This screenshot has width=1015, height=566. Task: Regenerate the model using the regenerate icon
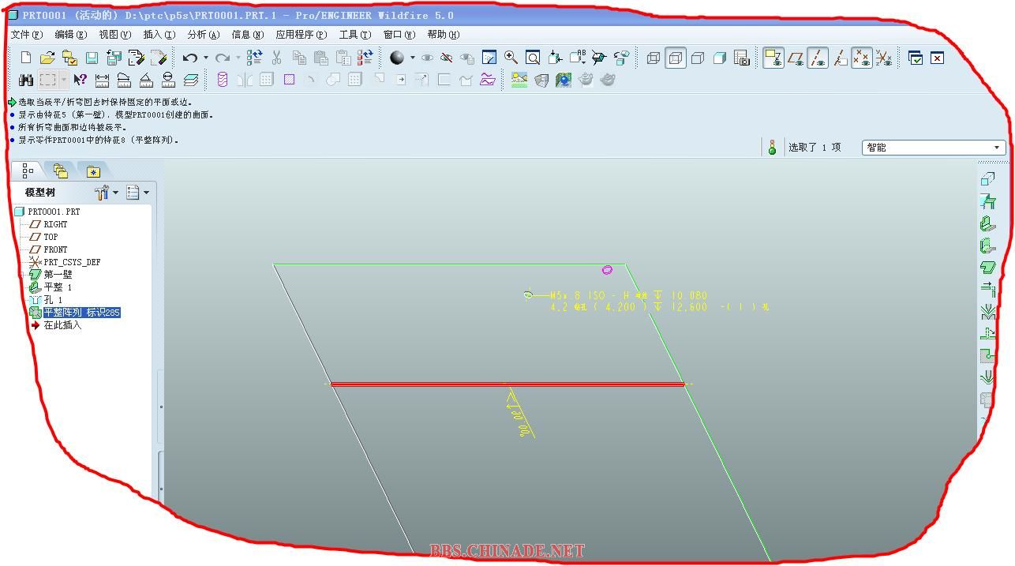coord(254,58)
